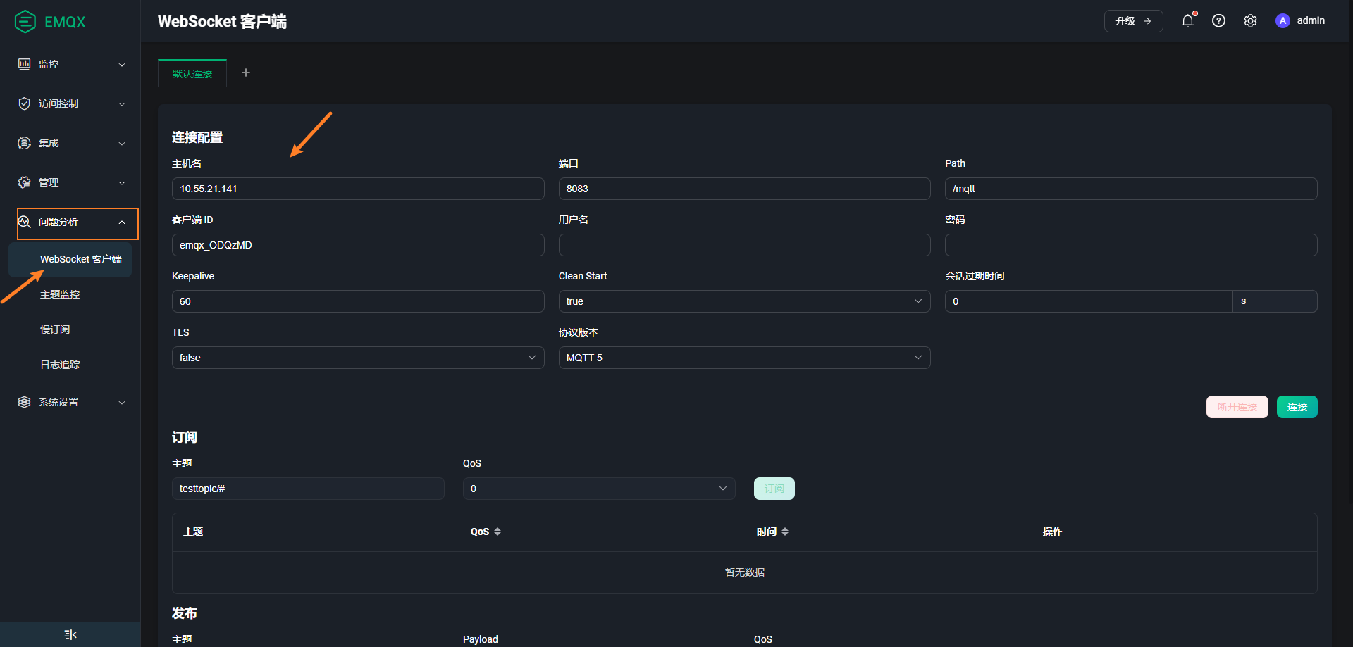Expand the 访问控制 menu chevron
The width and height of the screenshot is (1353, 647).
pos(122,104)
